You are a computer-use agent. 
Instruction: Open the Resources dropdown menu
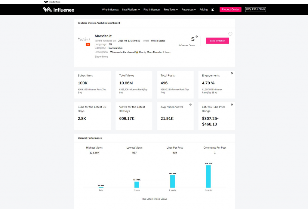click(189, 10)
